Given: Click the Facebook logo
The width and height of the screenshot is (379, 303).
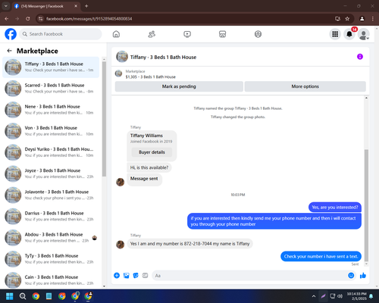Looking at the screenshot, I should (11, 34).
